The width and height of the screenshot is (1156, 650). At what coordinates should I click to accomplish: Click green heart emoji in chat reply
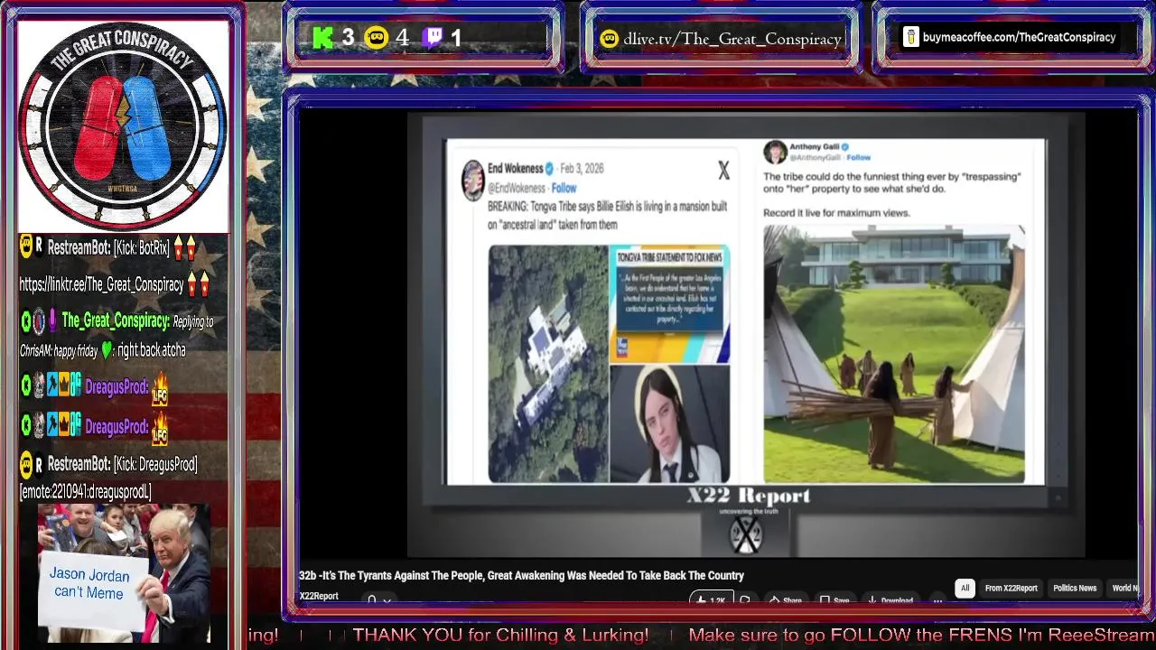[x=107, y=350]
